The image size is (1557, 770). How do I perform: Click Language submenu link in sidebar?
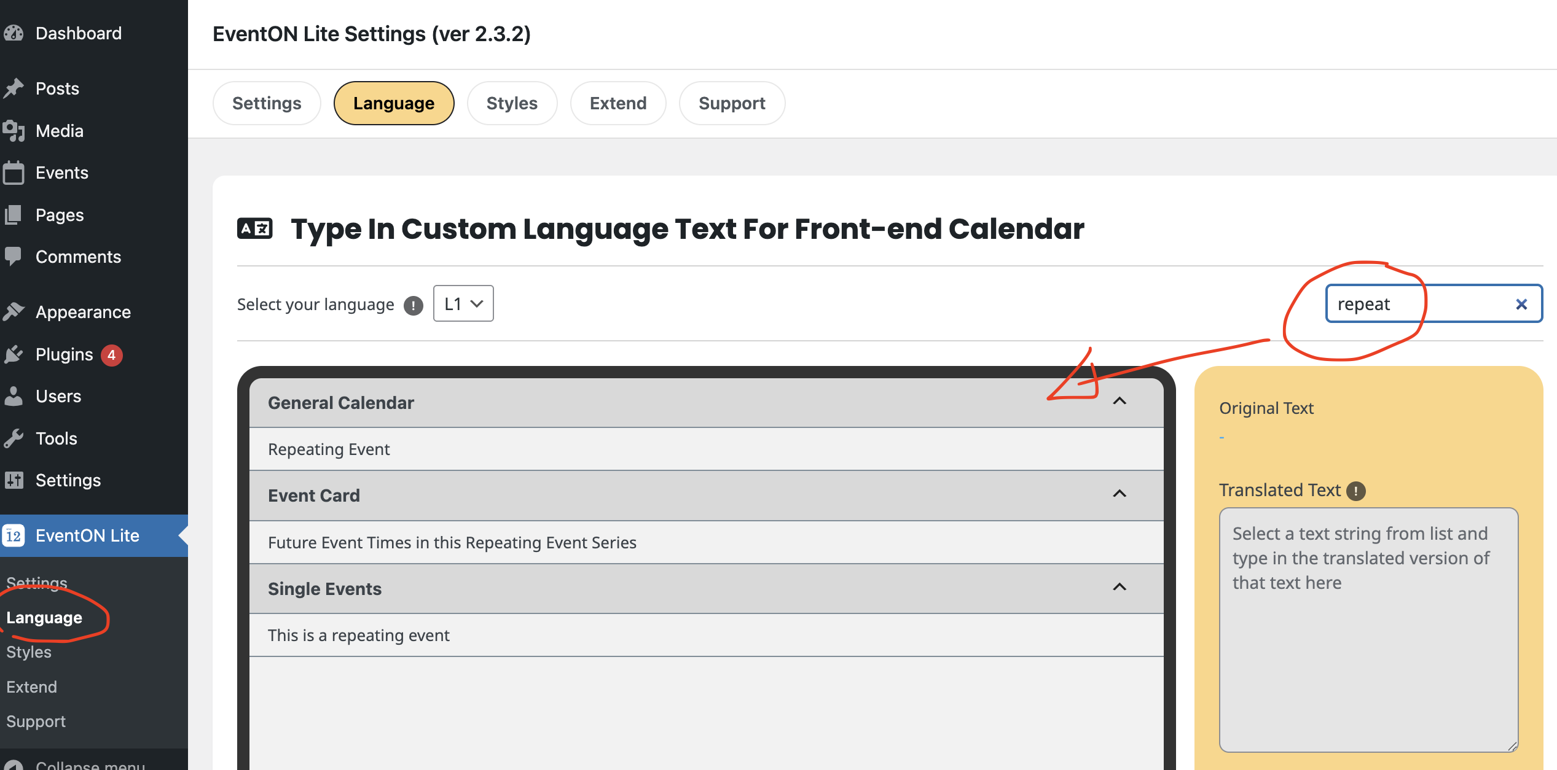tap(44, 618)
